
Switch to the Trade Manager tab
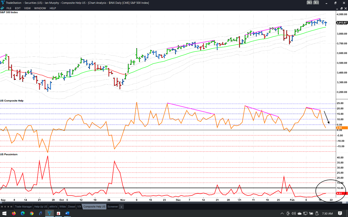23,207
